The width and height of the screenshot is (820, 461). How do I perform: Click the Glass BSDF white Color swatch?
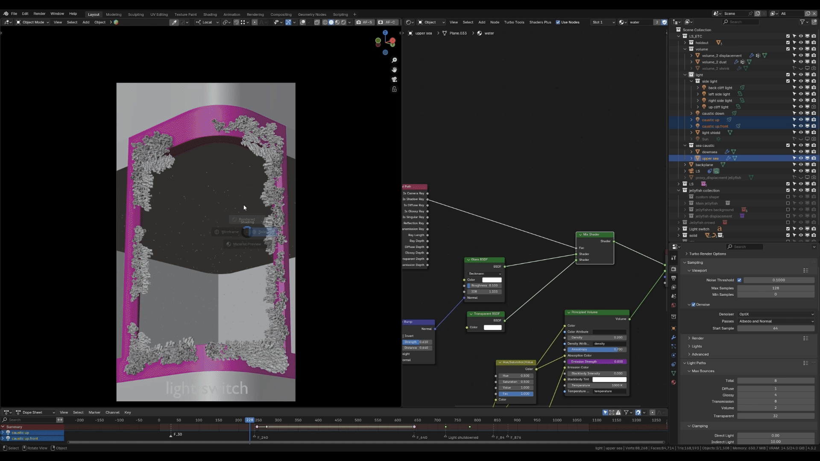(x=492, y=280)
